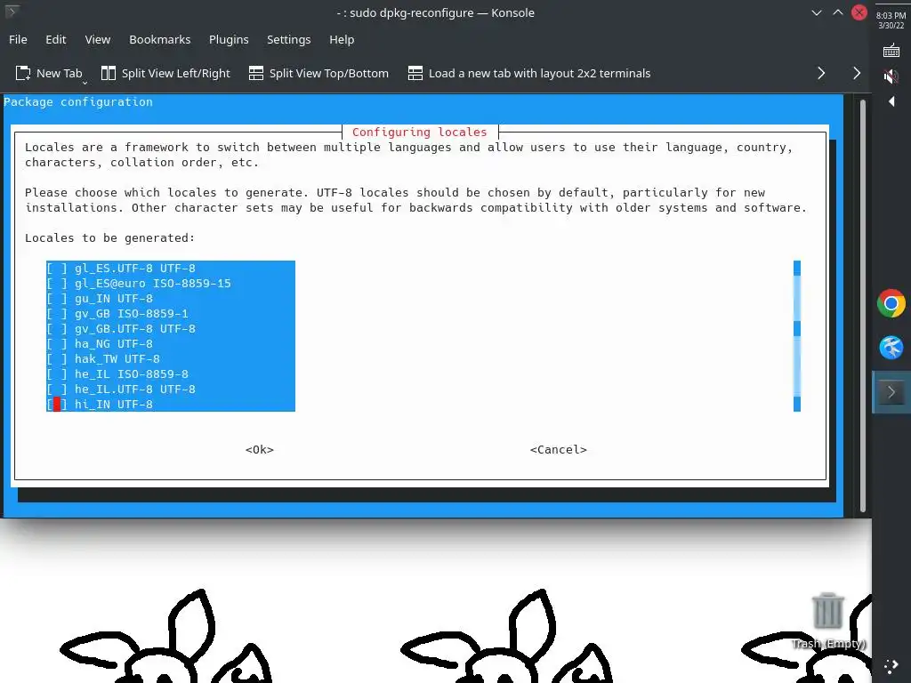Click the locale list scrollbar
This screenshot has height=683, width=911.
797,336
